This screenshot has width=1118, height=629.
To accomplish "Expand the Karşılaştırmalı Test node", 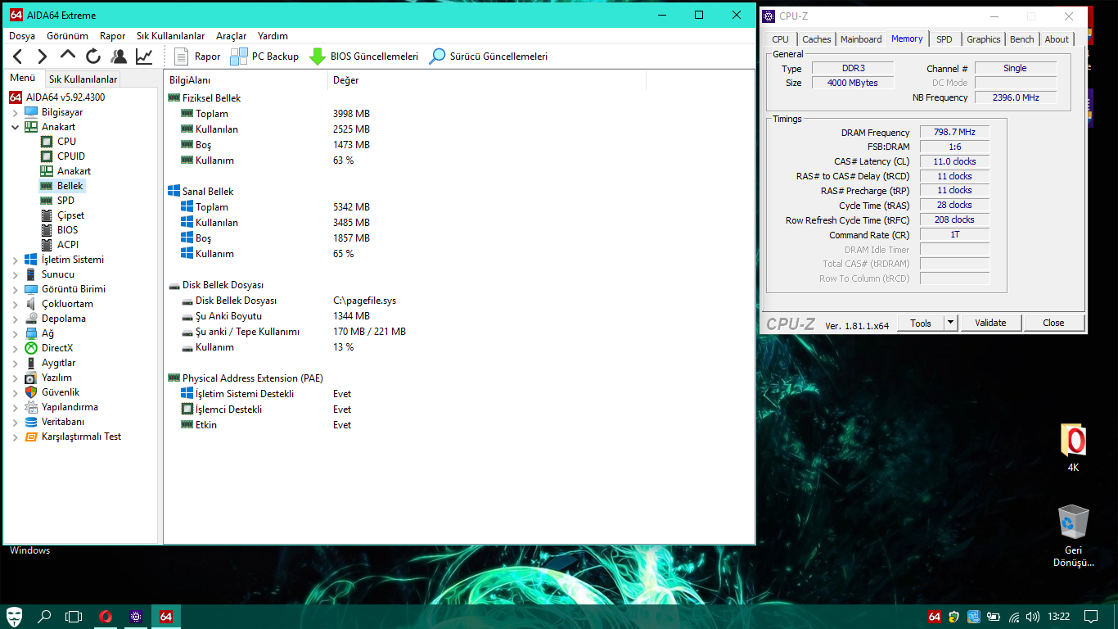I will pyautogui.click(x=15, y=437).
